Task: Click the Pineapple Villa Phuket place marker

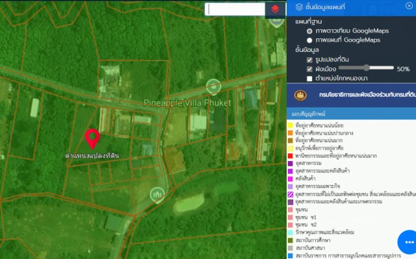Action: (214, 87)
